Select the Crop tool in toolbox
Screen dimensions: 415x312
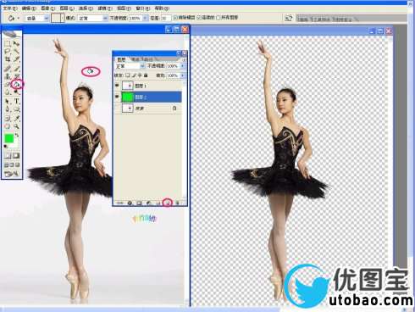8,59
